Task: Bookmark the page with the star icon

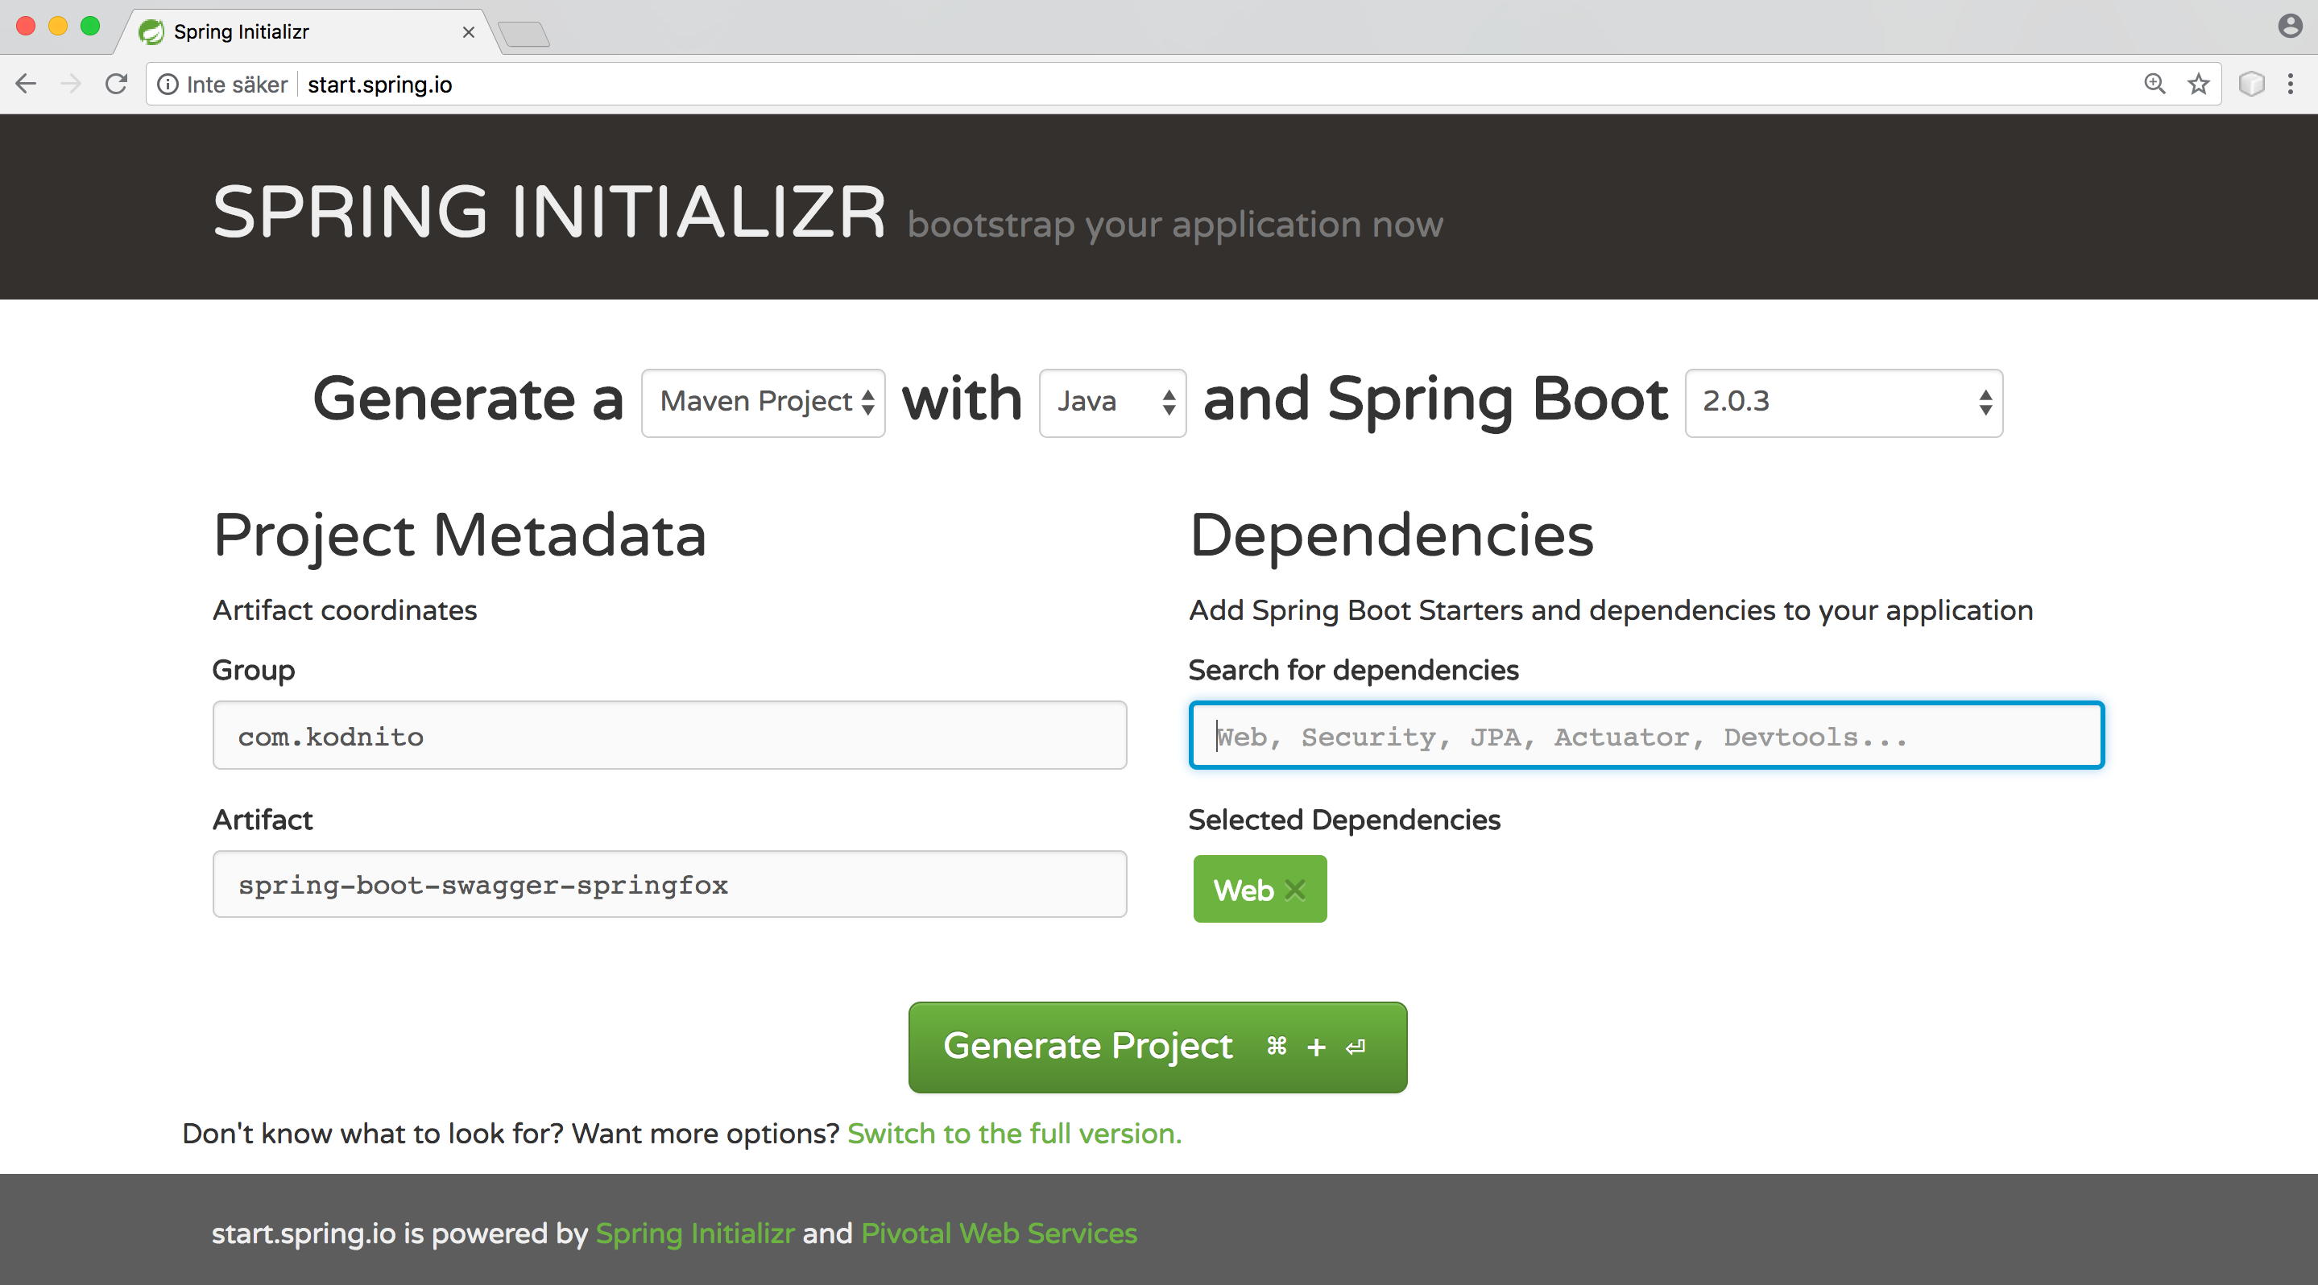Action: tap(2198, 84)
